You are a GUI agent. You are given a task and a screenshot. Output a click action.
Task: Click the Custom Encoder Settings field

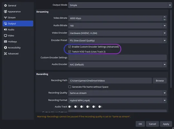117,58
